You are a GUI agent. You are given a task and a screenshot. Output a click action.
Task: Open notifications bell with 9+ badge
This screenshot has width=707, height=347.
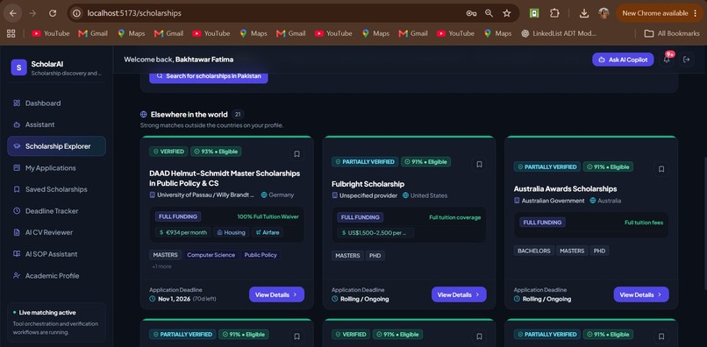pyautogui.click(x=667, y=59)
